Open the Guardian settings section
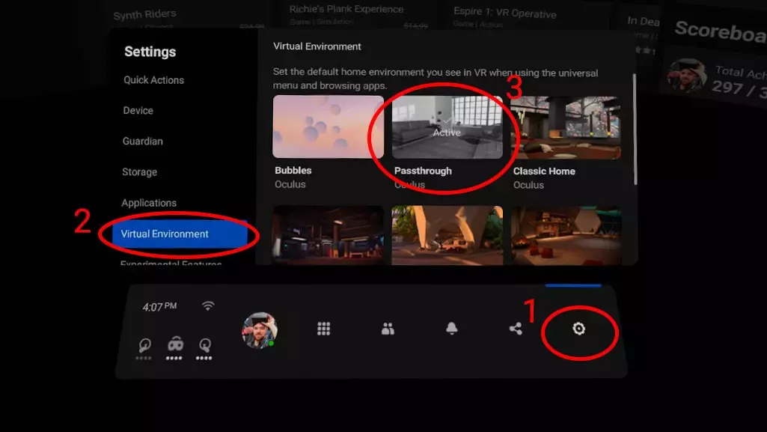The height and width of the screenshot is (432, 767). click(142, 142)
